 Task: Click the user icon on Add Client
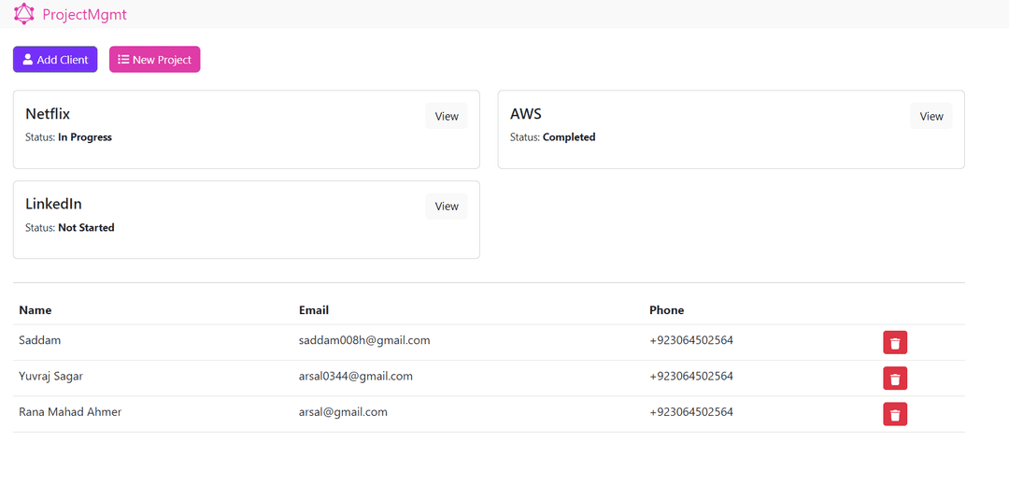[28, 59]
